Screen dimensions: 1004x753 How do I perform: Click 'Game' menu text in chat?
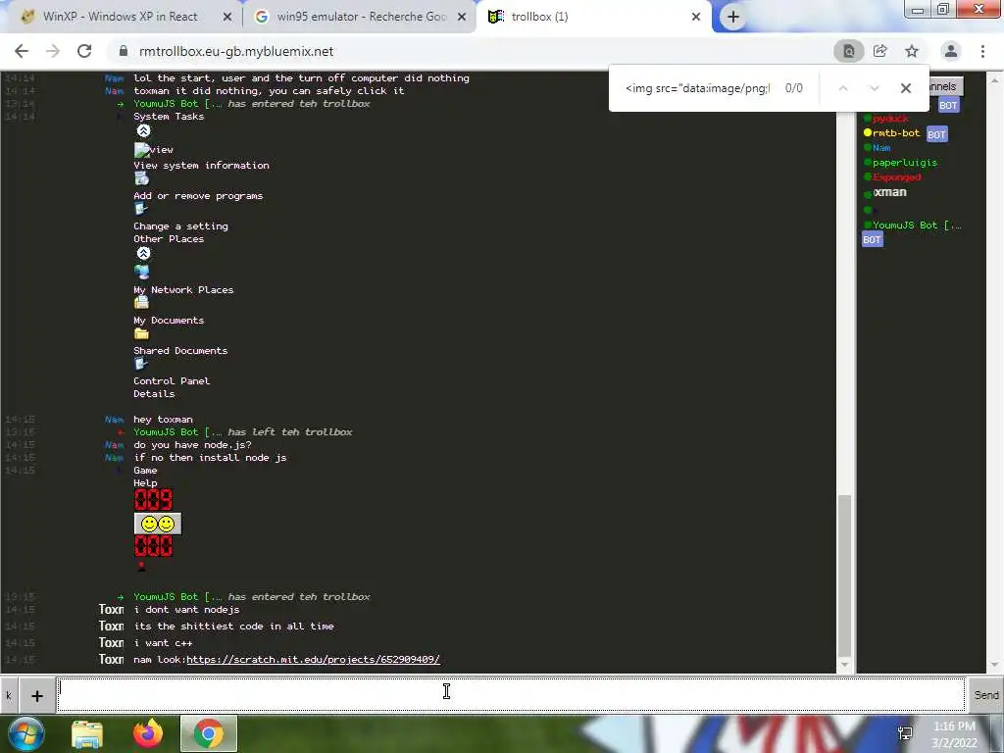145,471
